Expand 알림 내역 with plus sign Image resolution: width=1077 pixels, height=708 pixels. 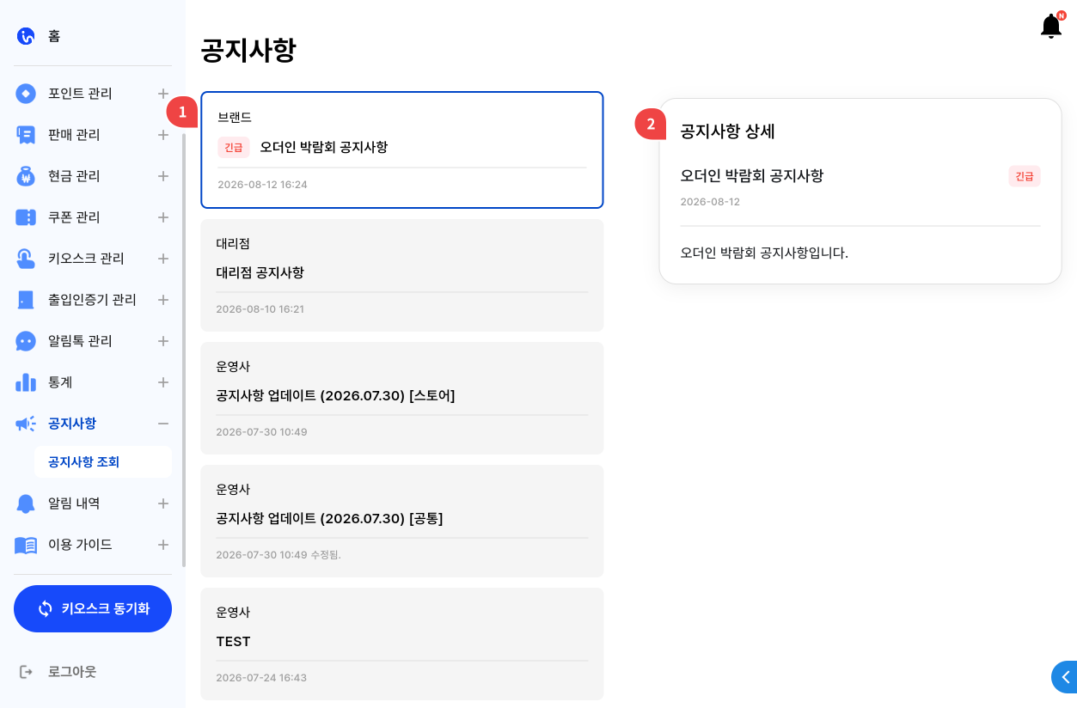(163, 504)
